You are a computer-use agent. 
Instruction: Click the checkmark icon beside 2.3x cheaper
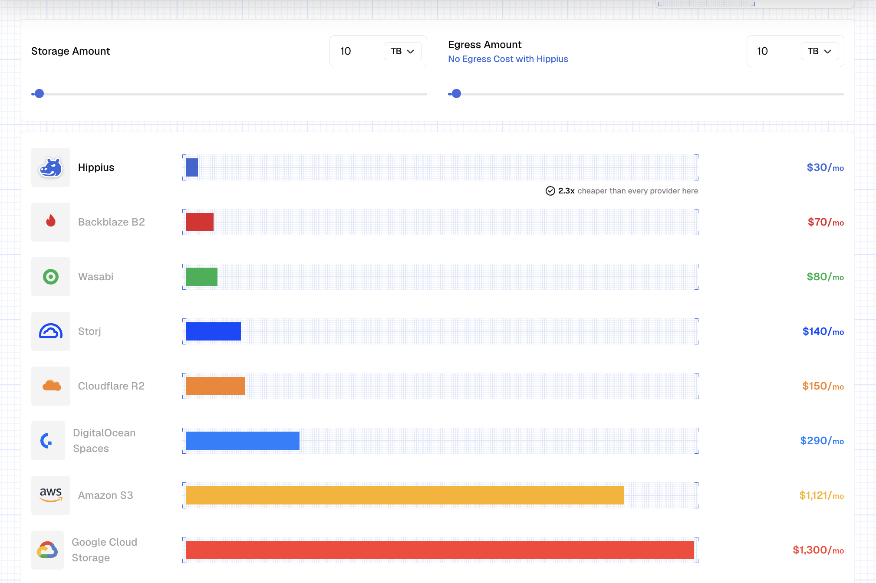[550, 191]
